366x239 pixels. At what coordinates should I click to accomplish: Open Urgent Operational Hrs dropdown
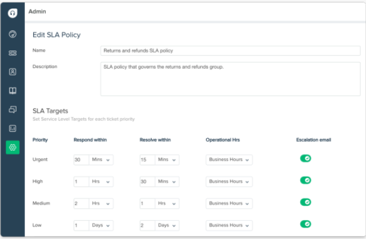tap(229, 160)
